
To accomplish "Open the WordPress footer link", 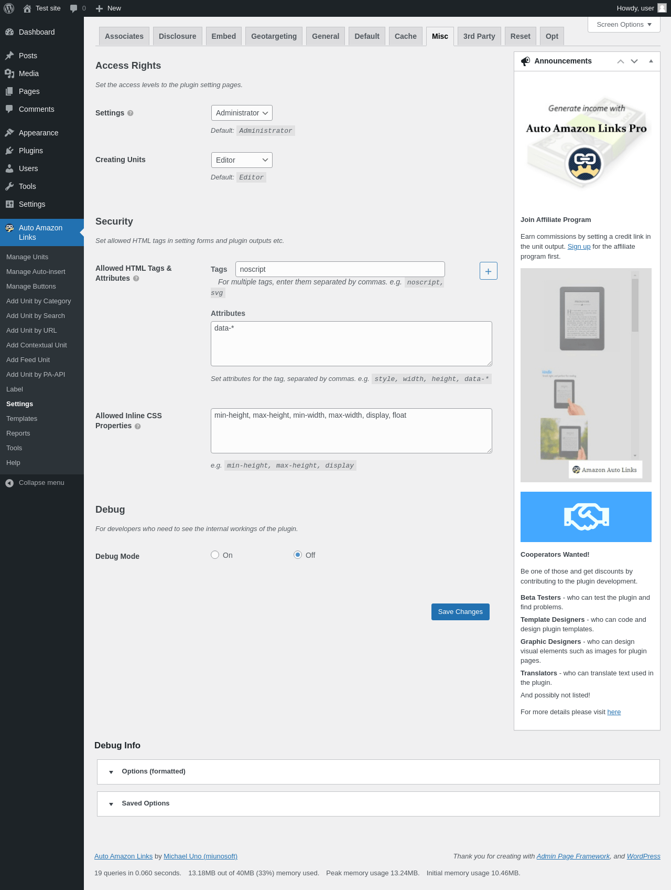I will pyautogui.click(x=643, y=856).
